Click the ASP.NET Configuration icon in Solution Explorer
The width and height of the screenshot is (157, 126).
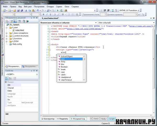point(27,21)
